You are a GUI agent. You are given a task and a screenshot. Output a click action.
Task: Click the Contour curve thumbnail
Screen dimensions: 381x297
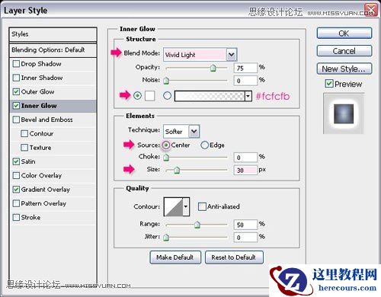[173, 206]
